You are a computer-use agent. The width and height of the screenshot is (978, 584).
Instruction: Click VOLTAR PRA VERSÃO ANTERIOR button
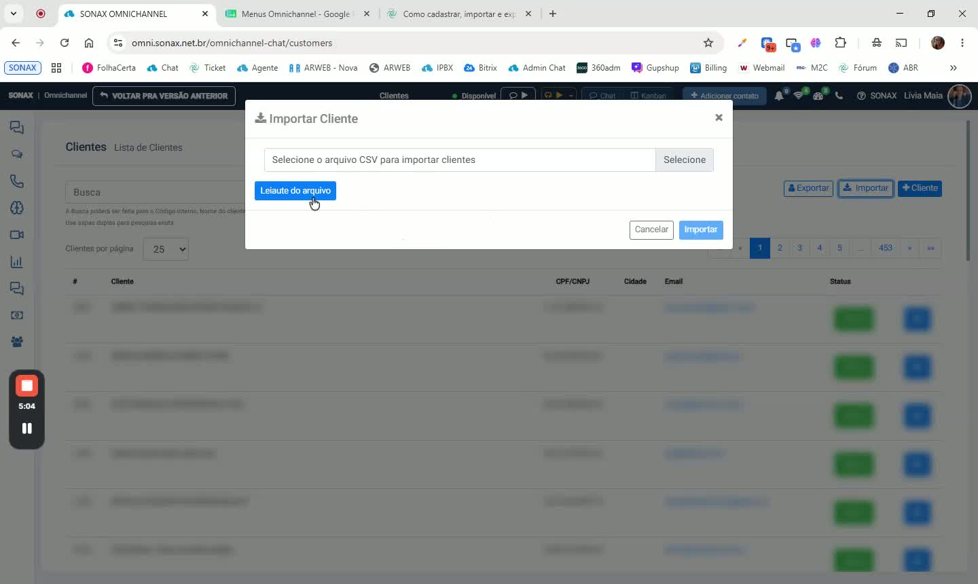tap(164, 96)
